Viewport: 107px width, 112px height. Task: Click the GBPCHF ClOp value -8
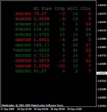pyautogui.click(x=62, y=40)
